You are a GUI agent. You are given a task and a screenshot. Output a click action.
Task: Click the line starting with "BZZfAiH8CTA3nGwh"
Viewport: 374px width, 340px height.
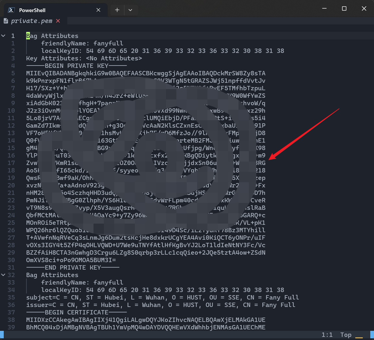coord(146,253)
